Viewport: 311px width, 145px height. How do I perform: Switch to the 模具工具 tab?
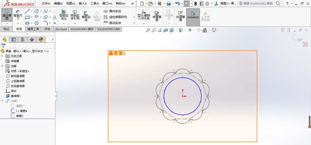[33, 29]
